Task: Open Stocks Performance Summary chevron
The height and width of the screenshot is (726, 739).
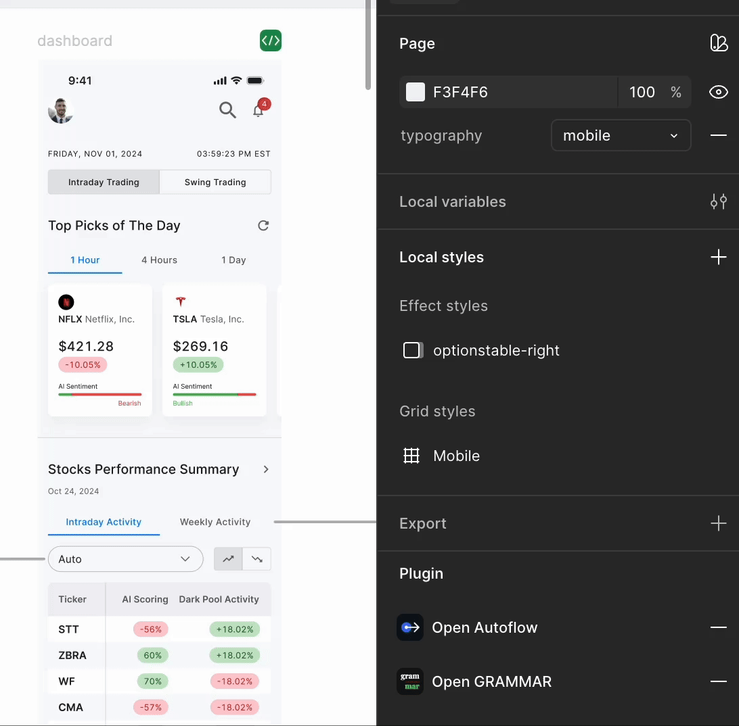Action: point(266,469)
